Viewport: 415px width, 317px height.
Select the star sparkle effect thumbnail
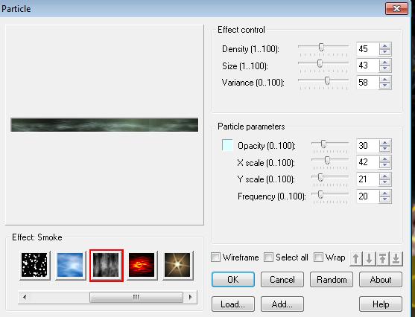tap(177, 265)
